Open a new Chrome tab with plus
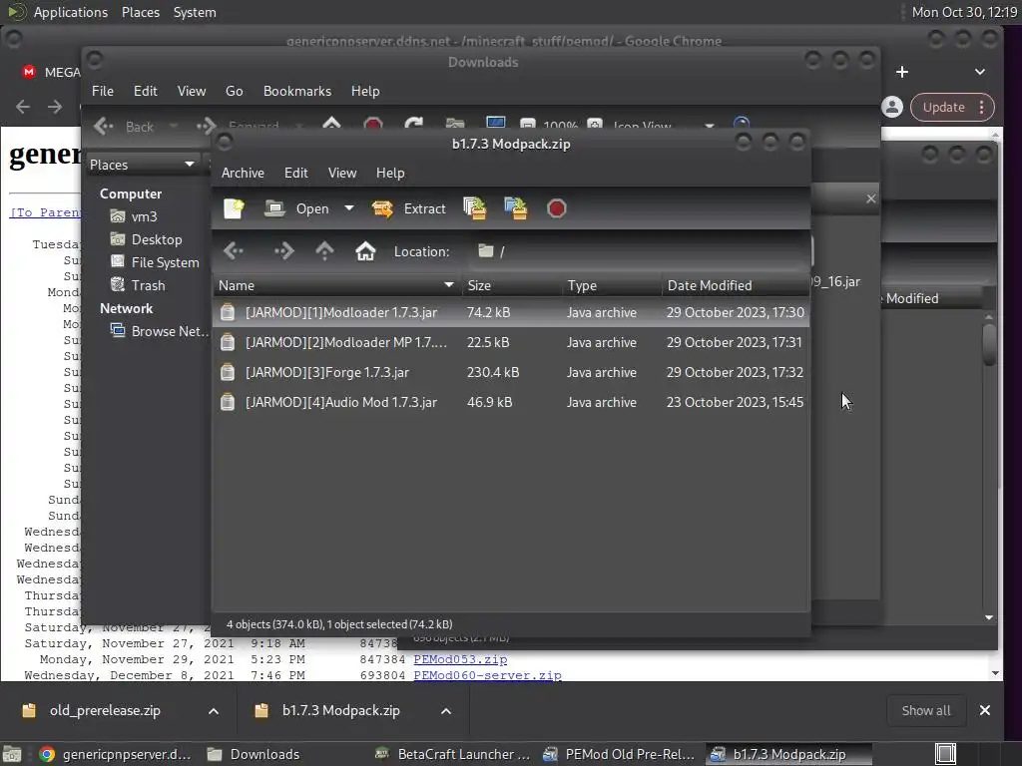Viewport: 1022px width, 766px height. (x=902, y=72)
